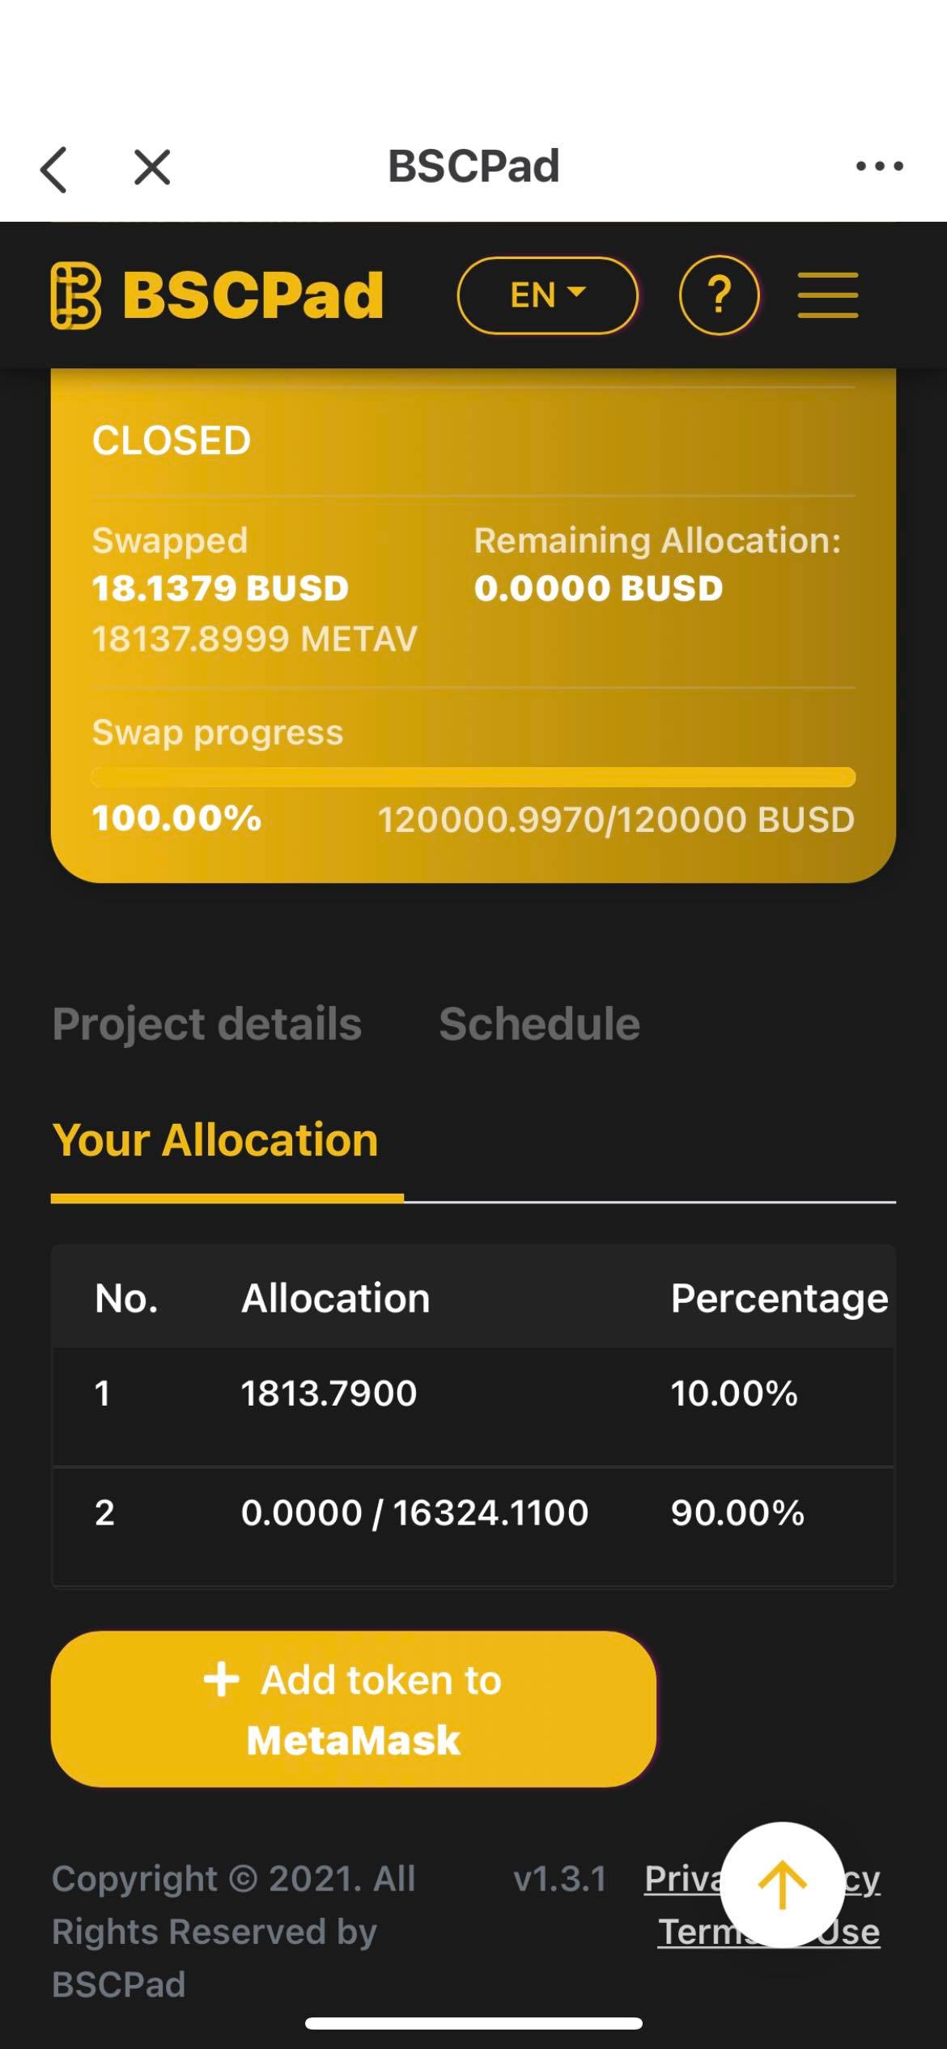Click the swap progress bar
947x2049 pixels.
(473, 778)
